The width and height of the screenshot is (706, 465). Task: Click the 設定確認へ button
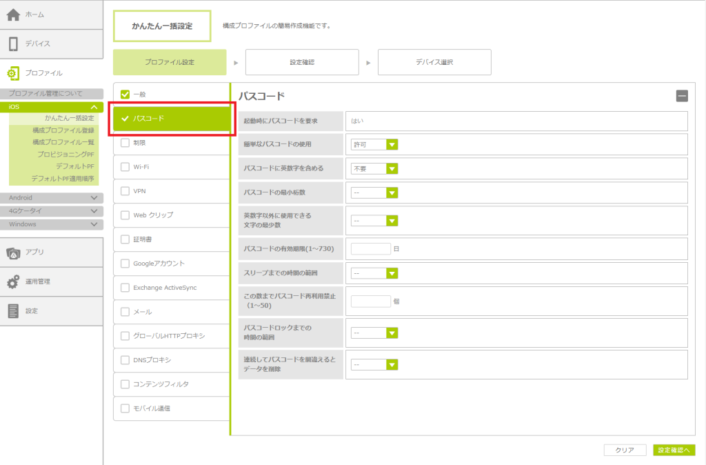(674, 450)
